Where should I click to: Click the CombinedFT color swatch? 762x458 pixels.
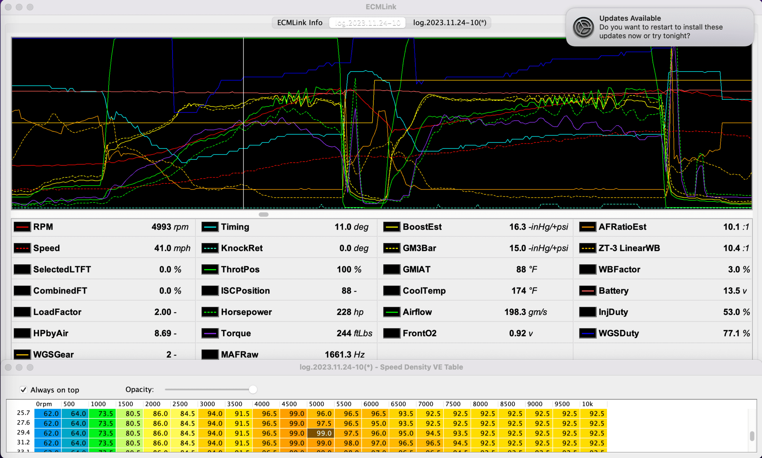point(22,291)
